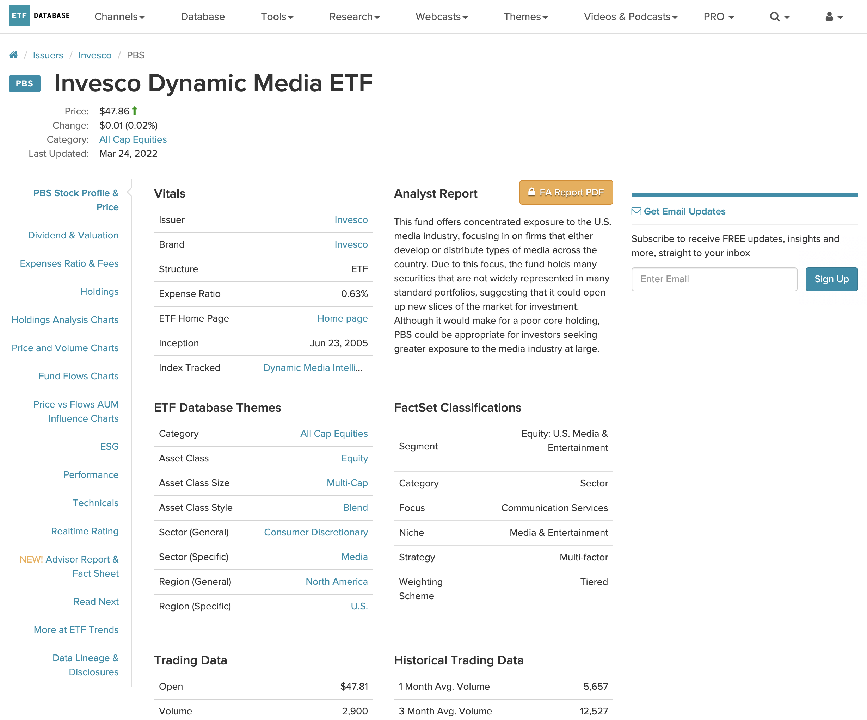Open Blend asset class style link
Image resolution: width=867 pixels, height=720 pixels.
click(356, 508)
